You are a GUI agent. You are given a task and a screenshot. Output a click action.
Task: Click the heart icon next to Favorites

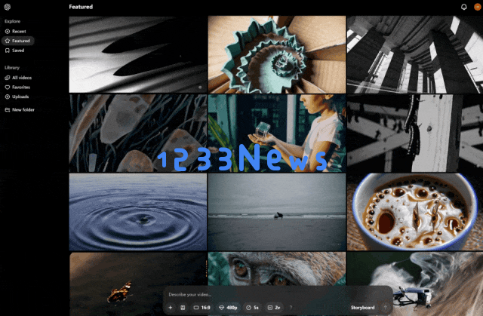[x=8, y=87]
